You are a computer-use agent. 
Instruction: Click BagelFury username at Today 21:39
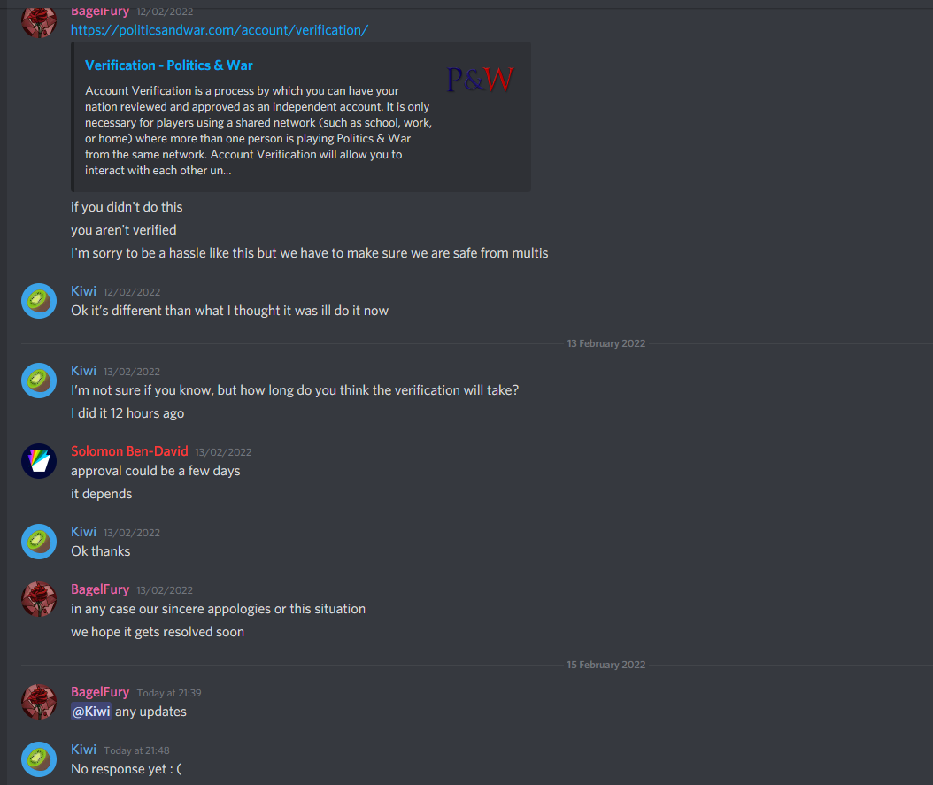coord(100,692)
